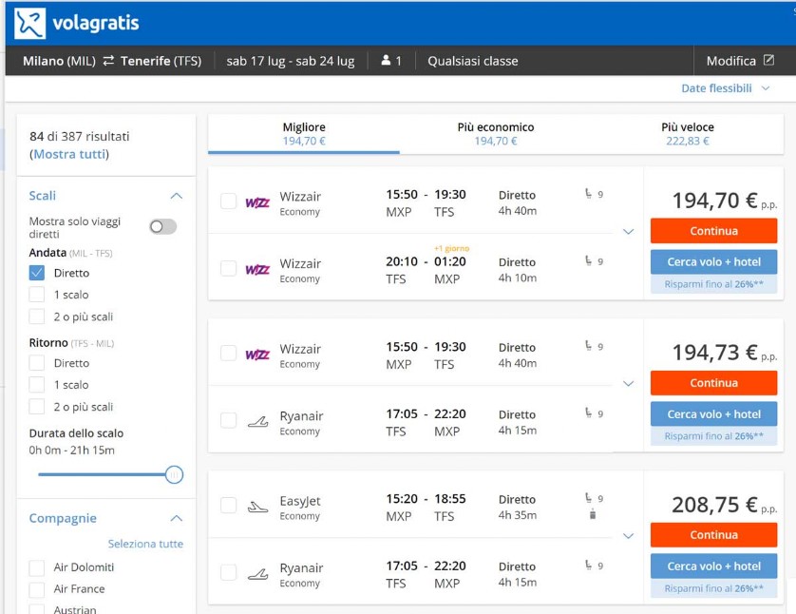Screen dimensions: 796x614
Task: Click the volagratis bird logo icon
Action: click(30, 23)
